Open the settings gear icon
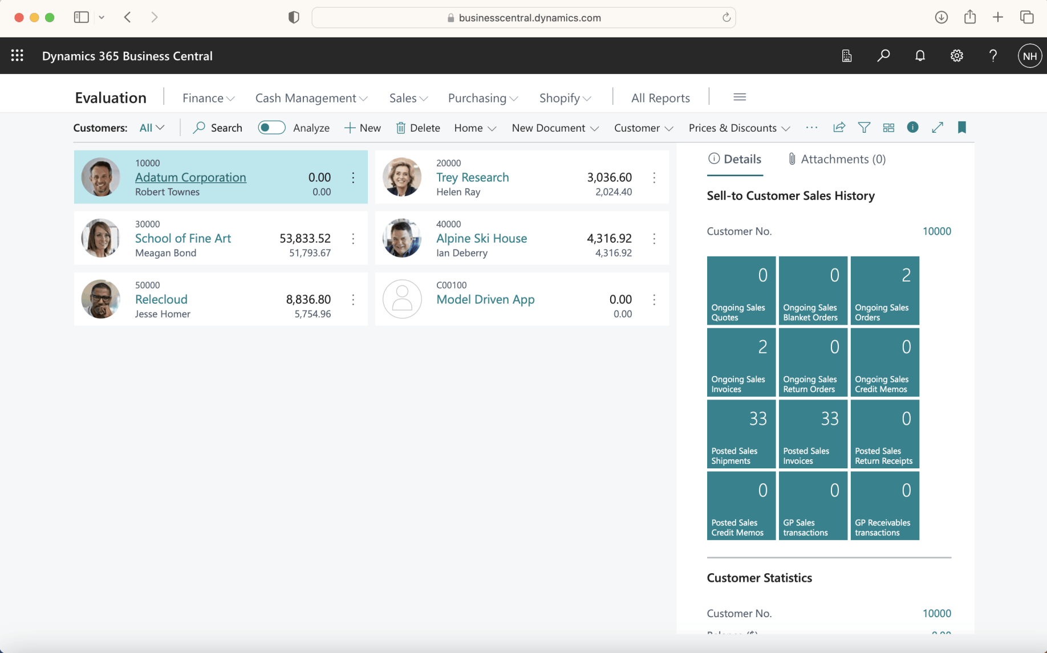Screen dimensions: 1047x653 pyautogui.click(x=956, y=56)
